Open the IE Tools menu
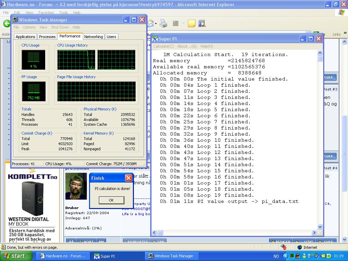 [63, 13]
